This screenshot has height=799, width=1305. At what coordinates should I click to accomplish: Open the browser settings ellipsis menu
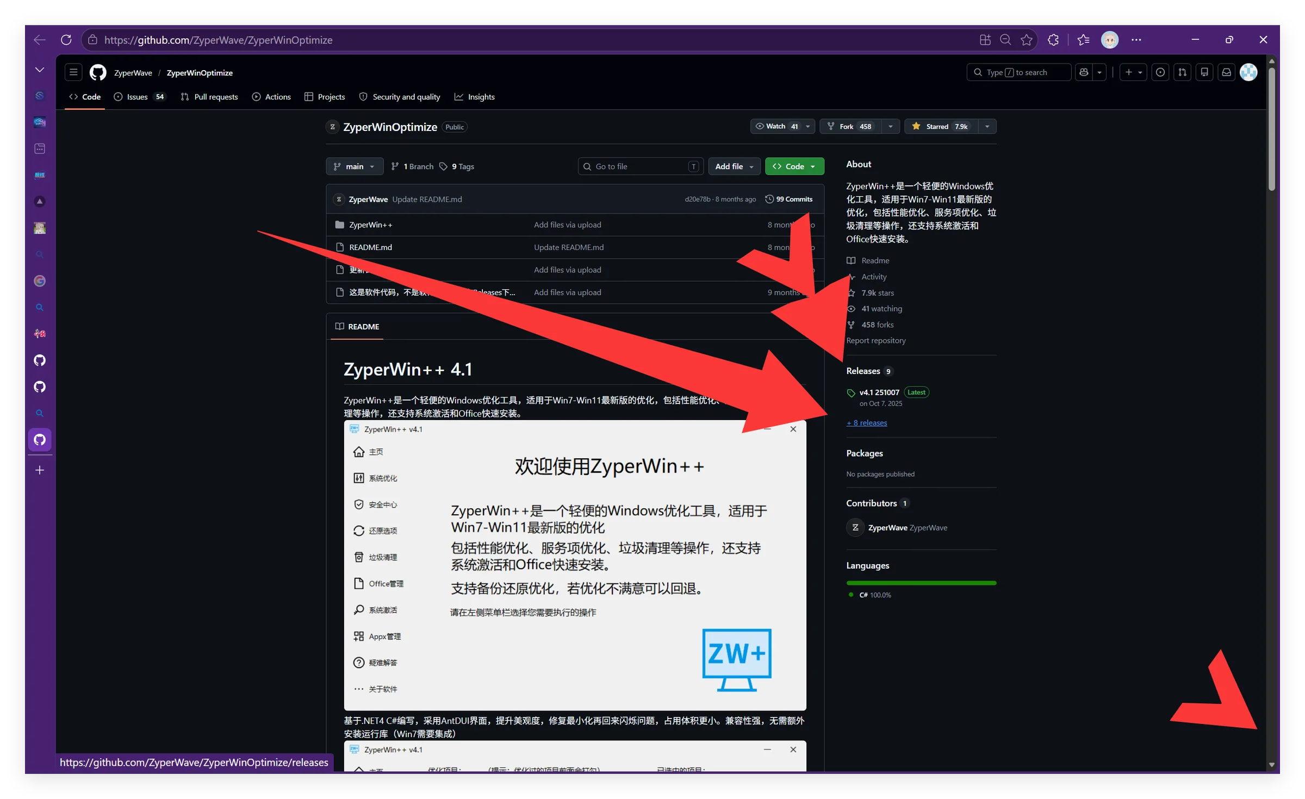1136,40
